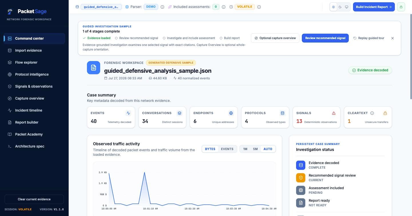This screenshot has height=216, width=412.
Task: Open Import evidence page
Action: click(x=34, y=51)
